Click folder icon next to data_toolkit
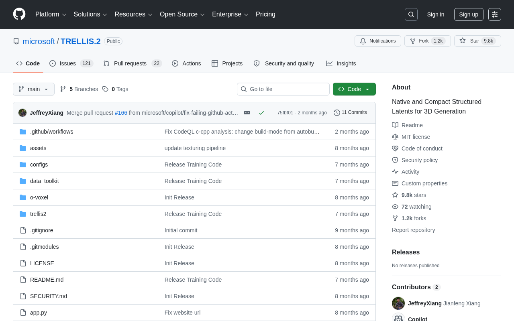Image resolution: width=514 pixels, height=321 pixels. pyautogui.click(x=23, y=181)
